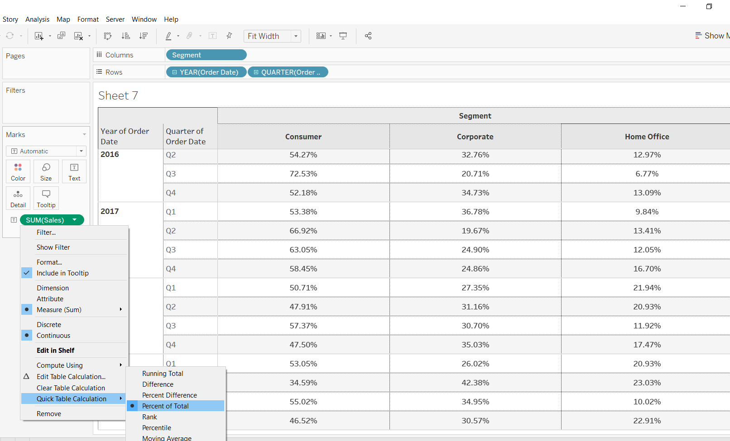Collapse the YEAR(Order Date) pill
This screenshot has height=441, width=730.
click(175, 72)
